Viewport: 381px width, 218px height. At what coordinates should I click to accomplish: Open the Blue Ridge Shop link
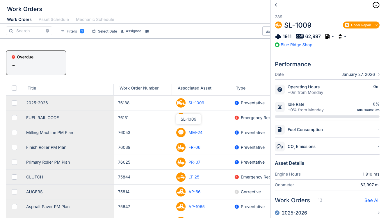[296, 45]
